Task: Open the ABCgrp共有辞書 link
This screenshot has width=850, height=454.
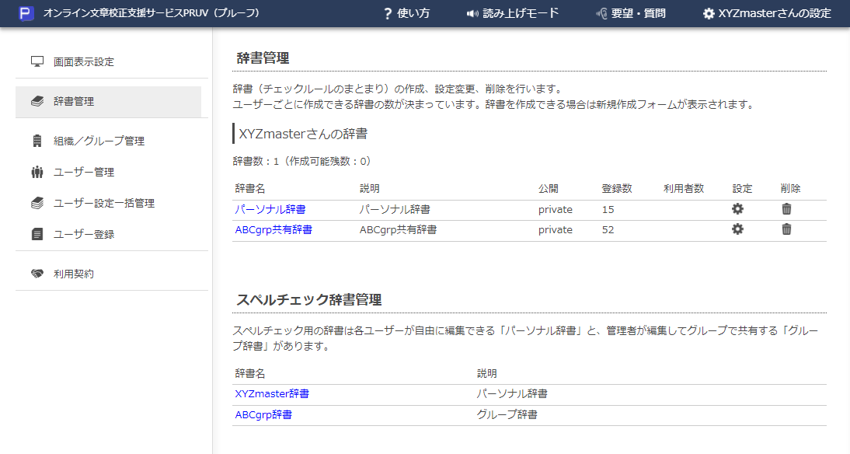Action: 273,229
